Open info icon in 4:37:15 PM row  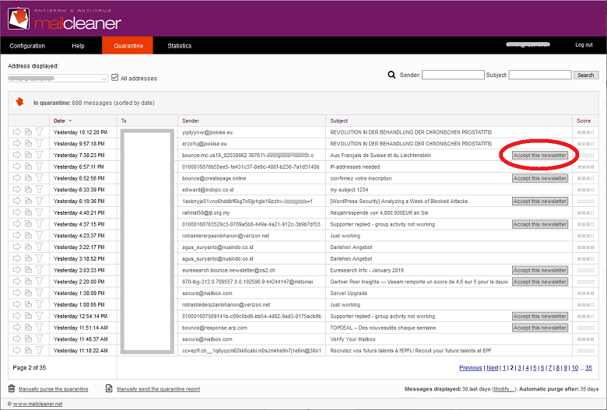[28, 224]
